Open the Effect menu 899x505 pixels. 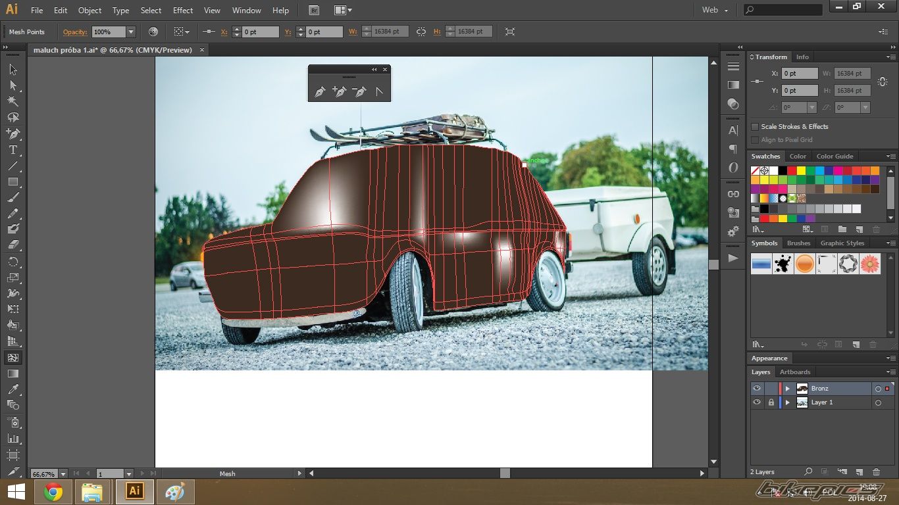click(183, 11)
